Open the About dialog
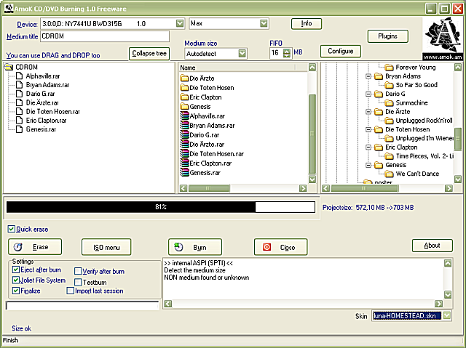 [433, 246]
